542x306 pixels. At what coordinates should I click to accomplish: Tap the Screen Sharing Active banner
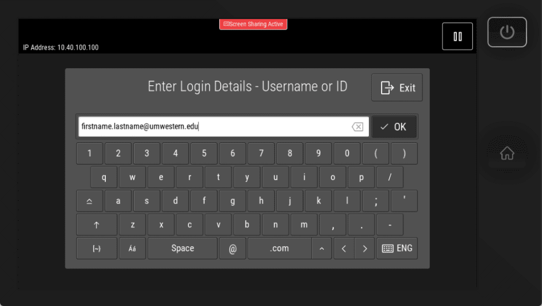tap(253, 24)
